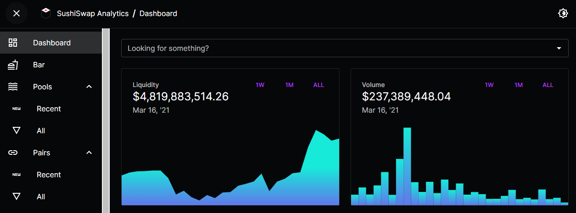Click the Volume value $237,389,448.04
This screenshot has width=576, height=213.
pos(407,97)
